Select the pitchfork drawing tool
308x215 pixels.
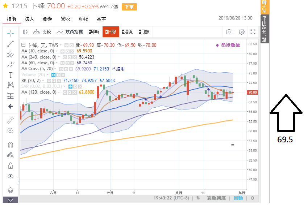coord(11,54)
